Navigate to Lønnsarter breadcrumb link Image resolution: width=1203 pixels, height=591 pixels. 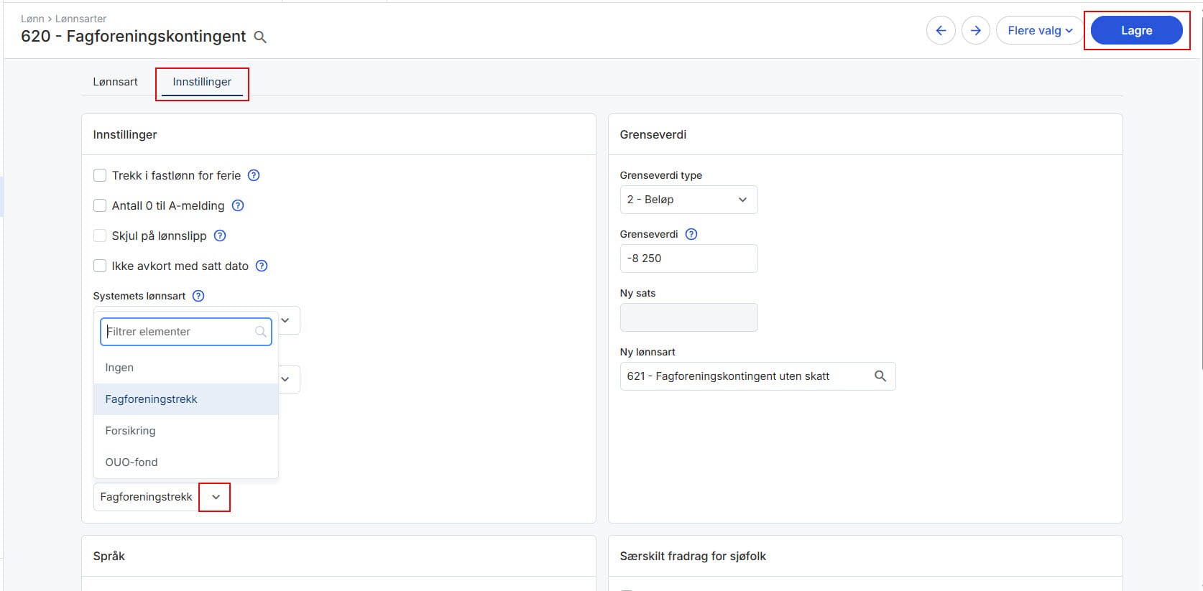[x=80, y=19]
